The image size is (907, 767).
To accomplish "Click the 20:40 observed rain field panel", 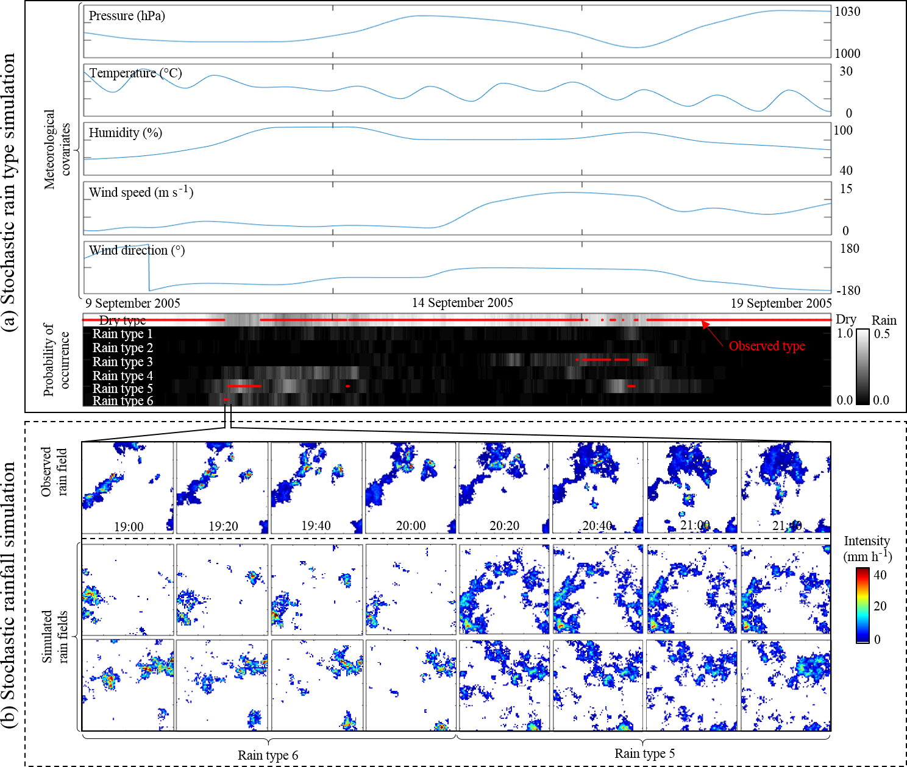I will pos(597,487).
